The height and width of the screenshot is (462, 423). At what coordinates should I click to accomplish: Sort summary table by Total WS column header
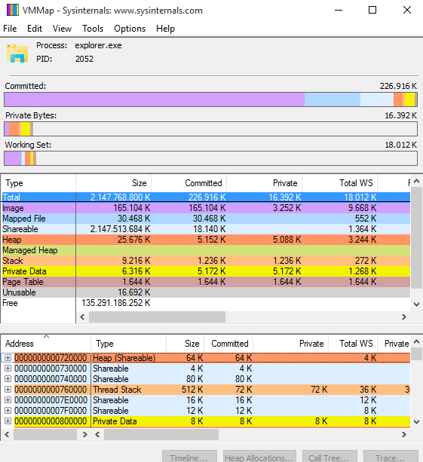click(340, 183)
